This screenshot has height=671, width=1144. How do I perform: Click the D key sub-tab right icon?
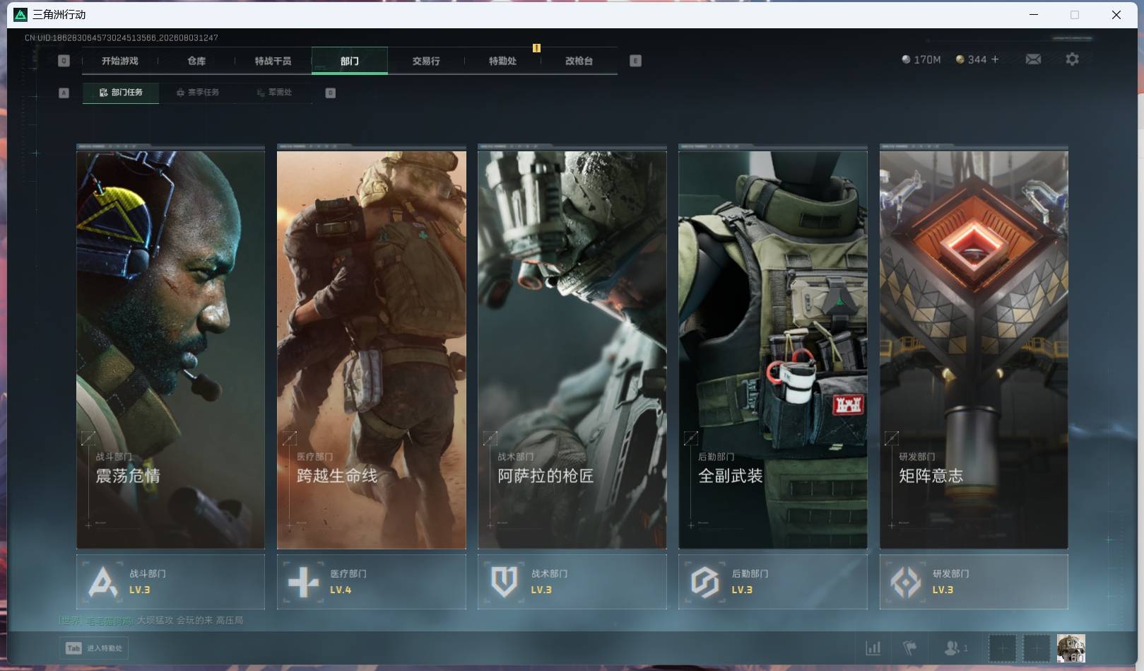point(330,93)
